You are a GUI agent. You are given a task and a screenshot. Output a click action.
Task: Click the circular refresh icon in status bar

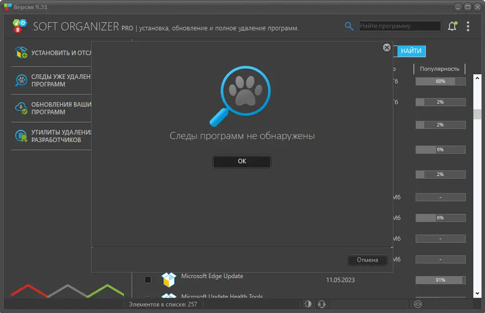(x=418, y=304)
